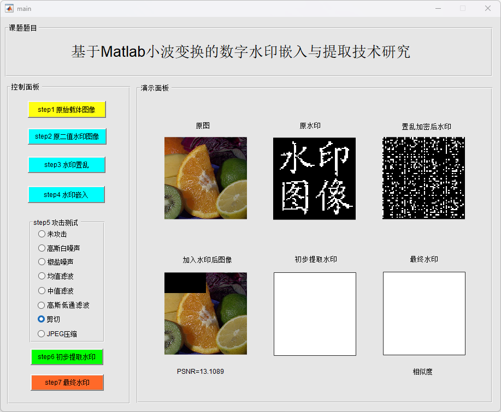Start step6 初步提取水印

(x=67, y=357)
